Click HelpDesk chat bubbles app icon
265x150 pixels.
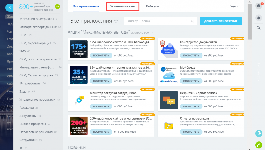169,100
